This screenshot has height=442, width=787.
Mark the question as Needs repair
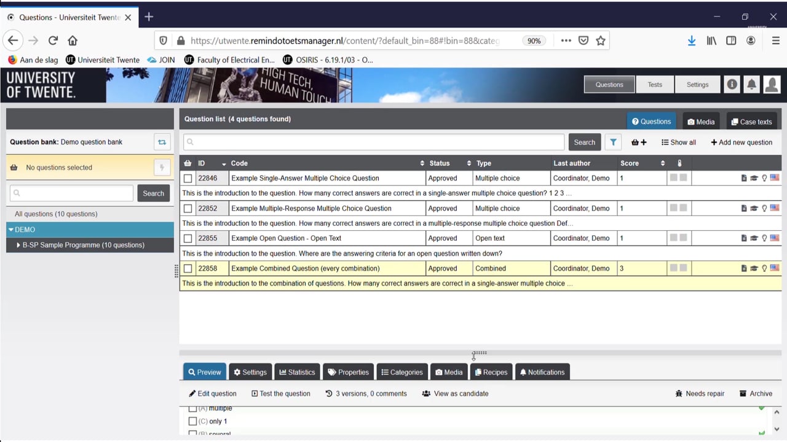700,394
